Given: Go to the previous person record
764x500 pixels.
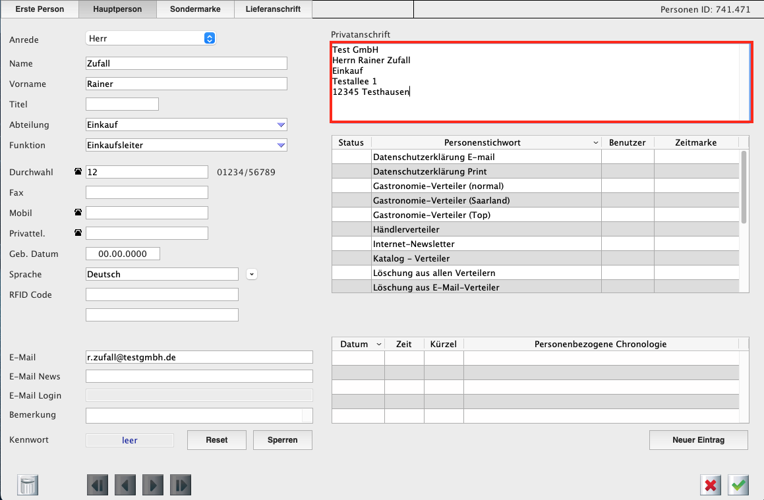Looking at the screenshot, I should [x=125, y=486].
